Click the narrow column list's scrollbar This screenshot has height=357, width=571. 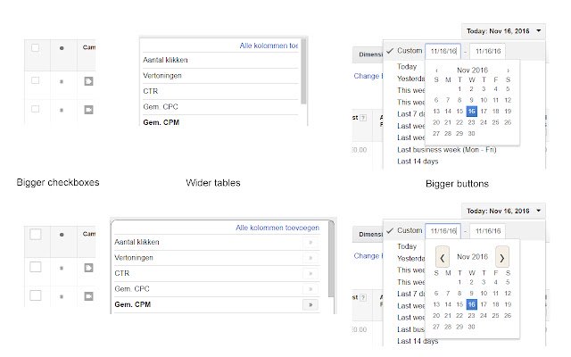point(303,71)
